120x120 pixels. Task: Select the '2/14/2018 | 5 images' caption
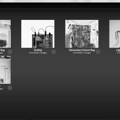tap(82, 53)
